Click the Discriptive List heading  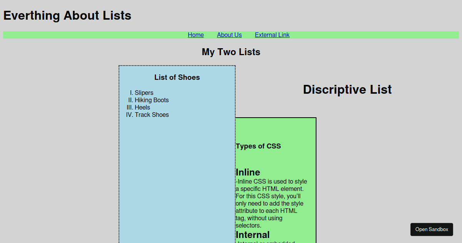click(347, 89)
